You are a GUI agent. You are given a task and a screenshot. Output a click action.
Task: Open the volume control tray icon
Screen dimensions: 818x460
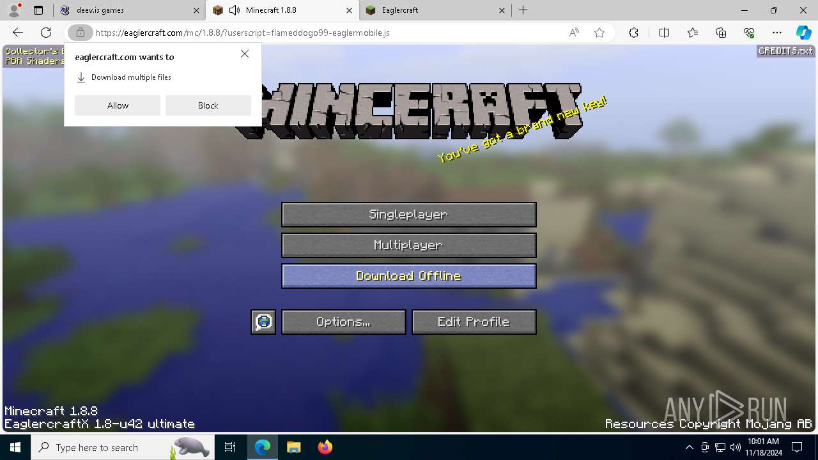pos(735,447)
